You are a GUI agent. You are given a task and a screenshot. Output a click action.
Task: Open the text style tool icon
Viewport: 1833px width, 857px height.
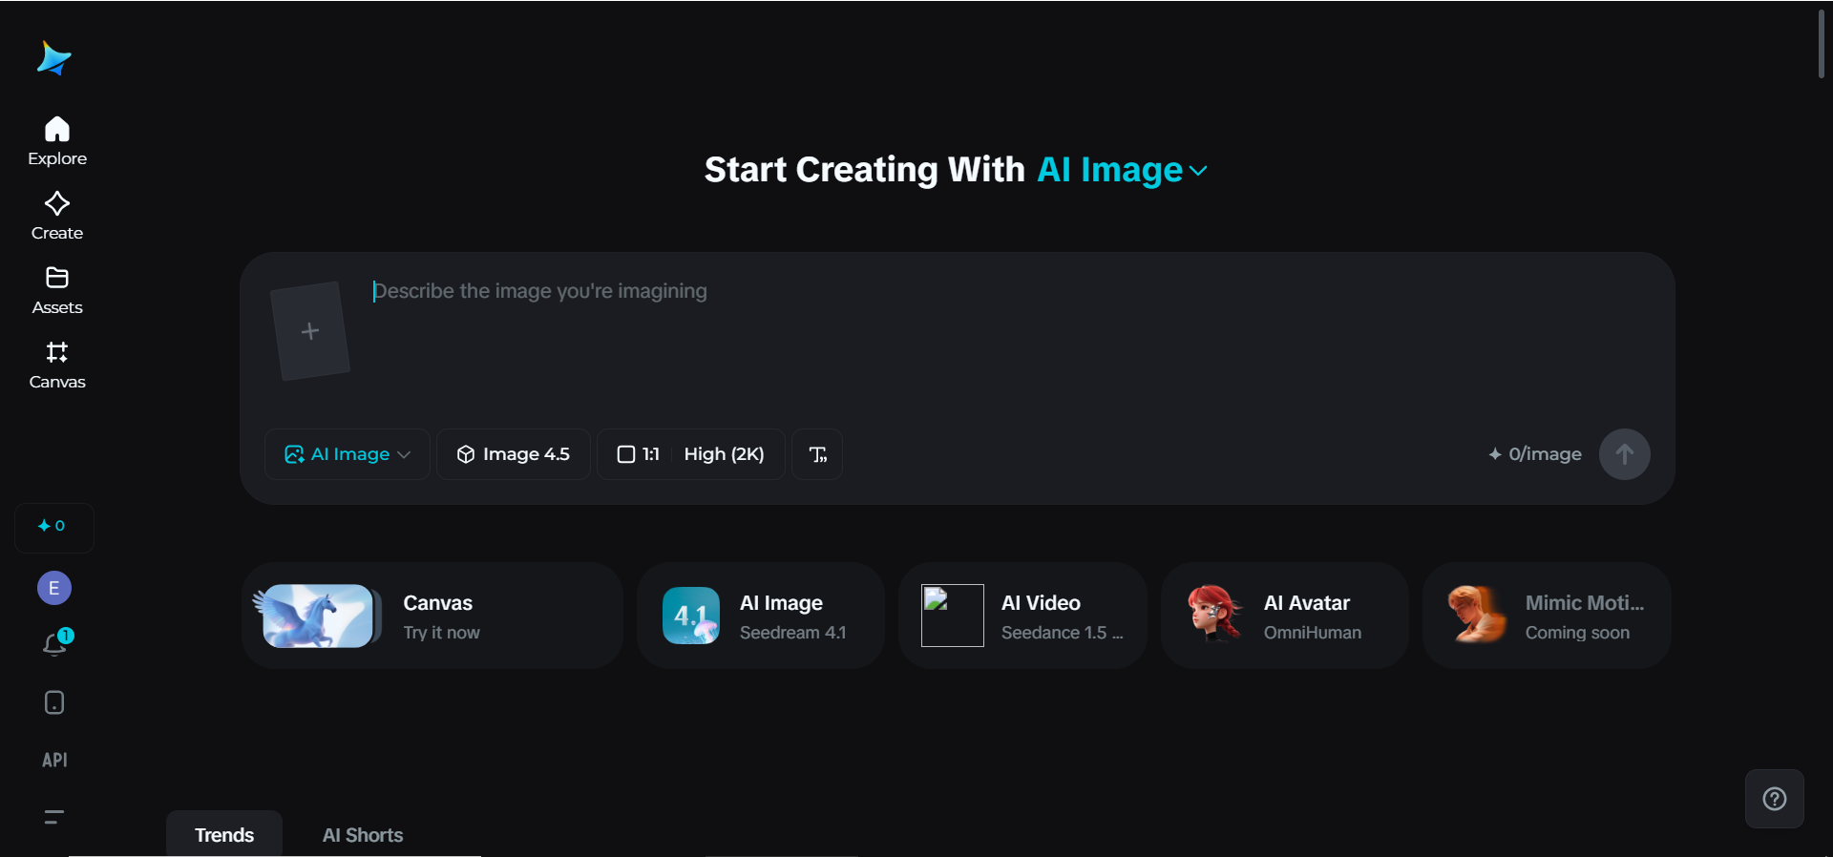coord(817,454)
